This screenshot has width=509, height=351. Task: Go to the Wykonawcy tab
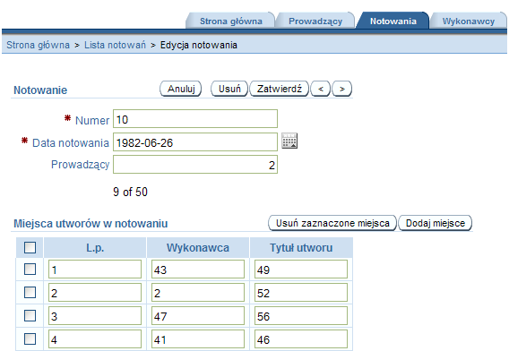468,21
